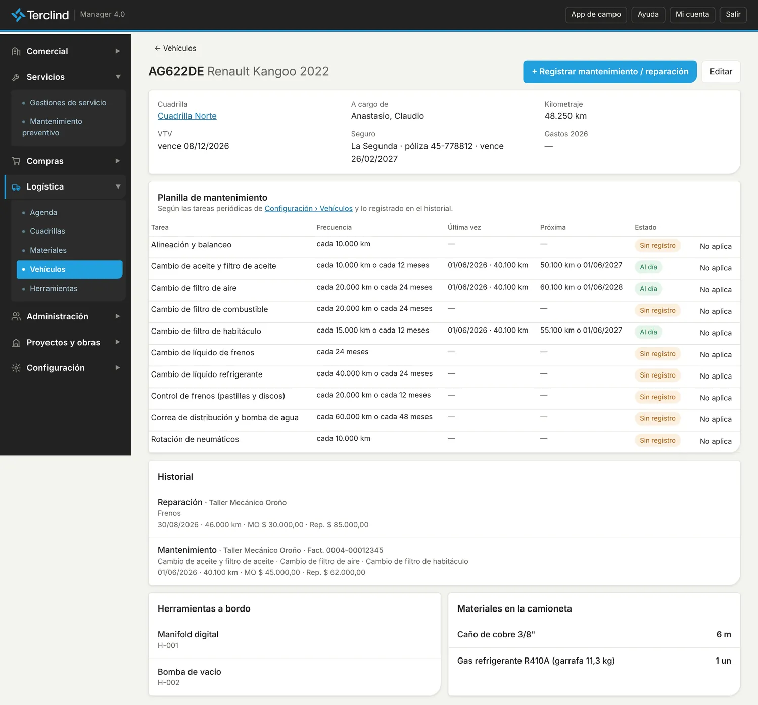Follow the Configuración › Vehículos link
Image resolution: width=758 pixels, height=705 pixels.
(x=309, y=208)
